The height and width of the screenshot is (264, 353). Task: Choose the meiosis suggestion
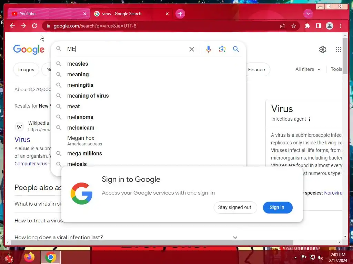tap(149, 163)
